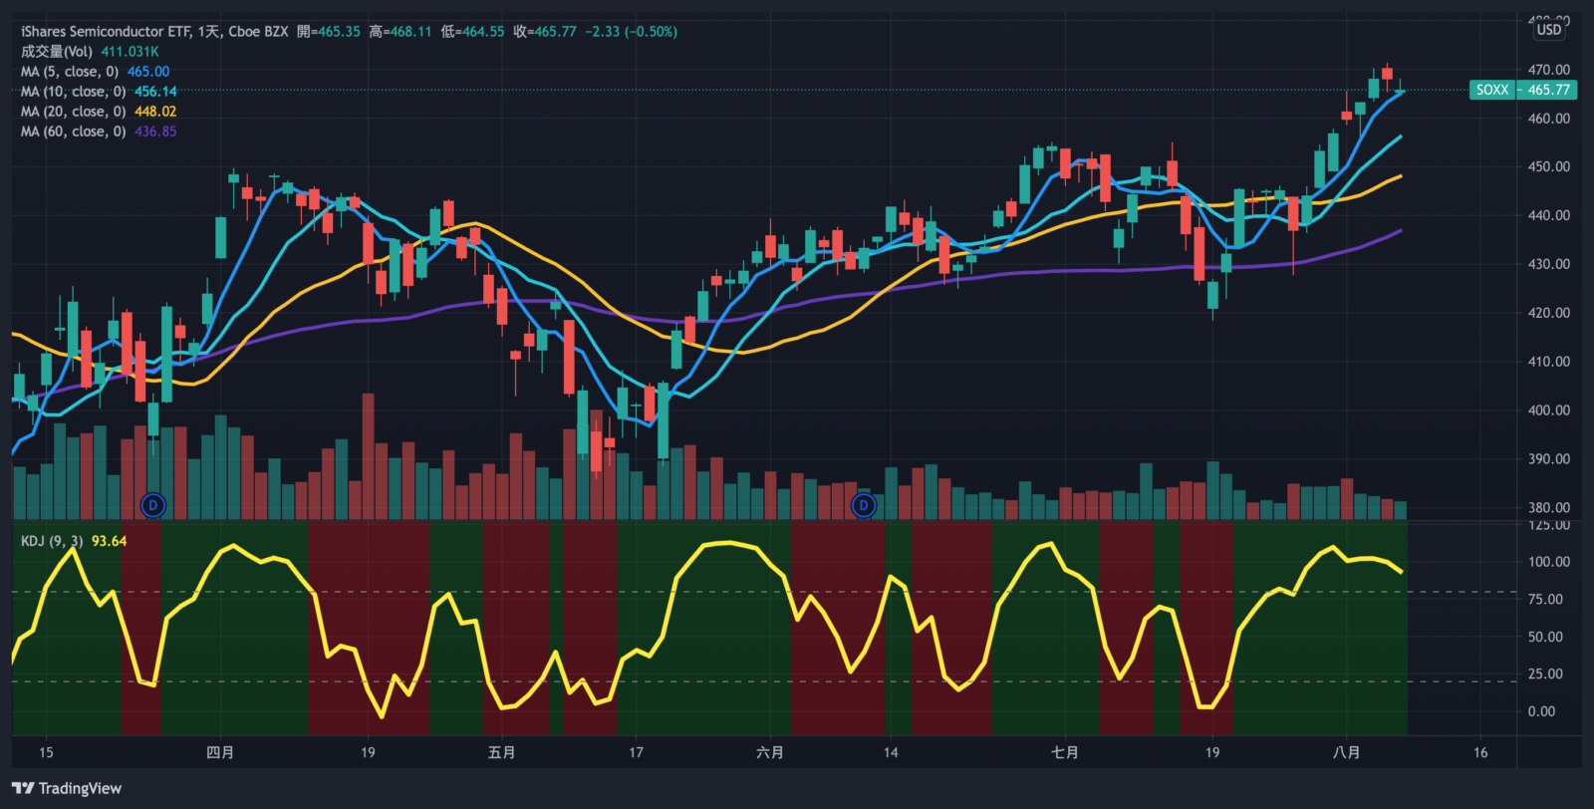The height and width of the screenshot is (809, 1594).
Task: Click the SOXX 465.77 price label
Action: pos(1522,90)
